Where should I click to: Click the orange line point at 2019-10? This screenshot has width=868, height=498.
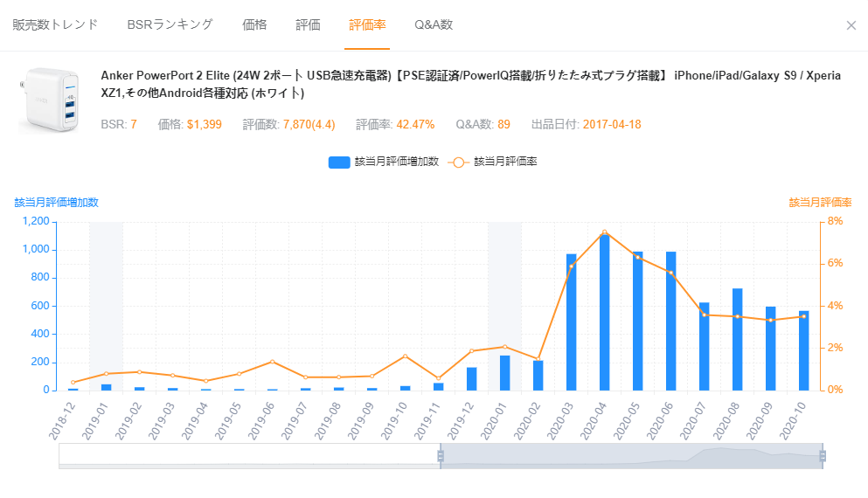coord(406,356)
